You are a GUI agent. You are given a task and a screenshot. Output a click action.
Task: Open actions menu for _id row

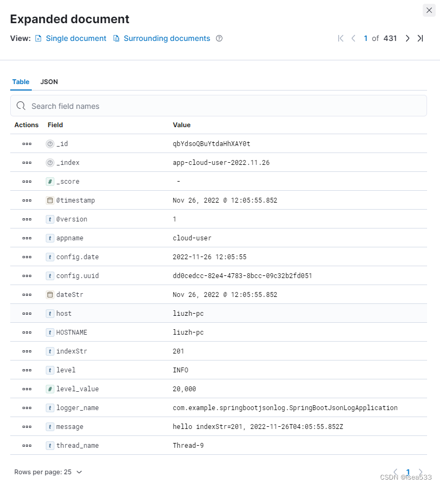pos(27,144)
